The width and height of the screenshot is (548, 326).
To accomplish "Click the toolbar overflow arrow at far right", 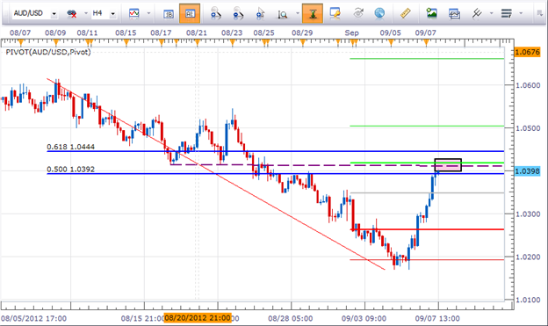I will [x=539, y=14].
